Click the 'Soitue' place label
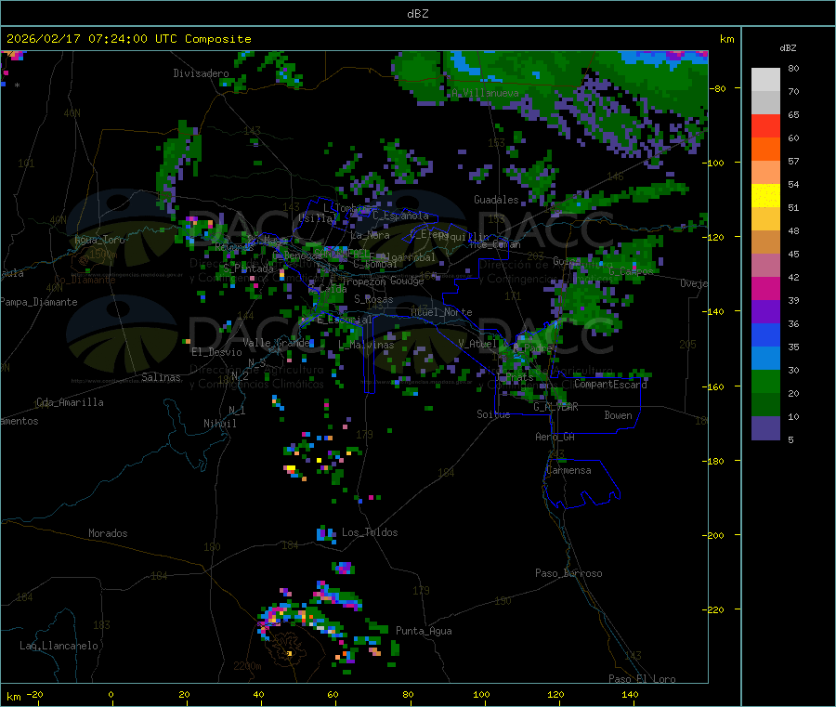 click(x=493, y=414)
